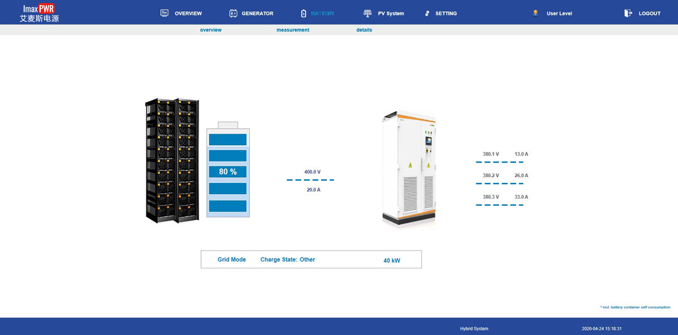This screenshot has width=678, height=335.
Task: Click the User Level person icon
Action: tap(535, 13)
